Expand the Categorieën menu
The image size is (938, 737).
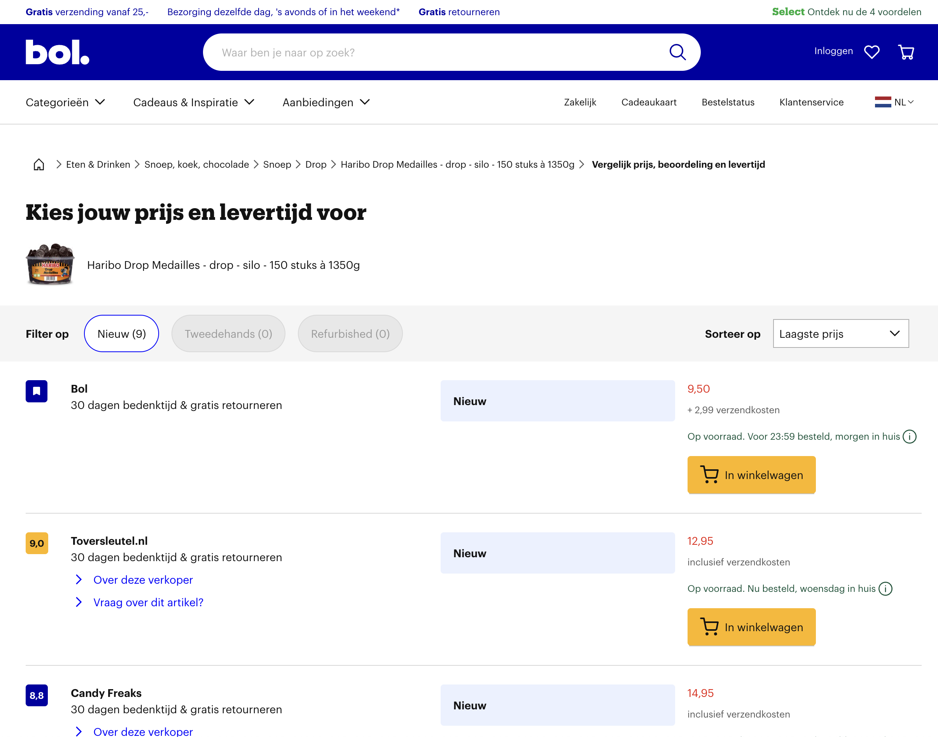click(x=65, y=102)
